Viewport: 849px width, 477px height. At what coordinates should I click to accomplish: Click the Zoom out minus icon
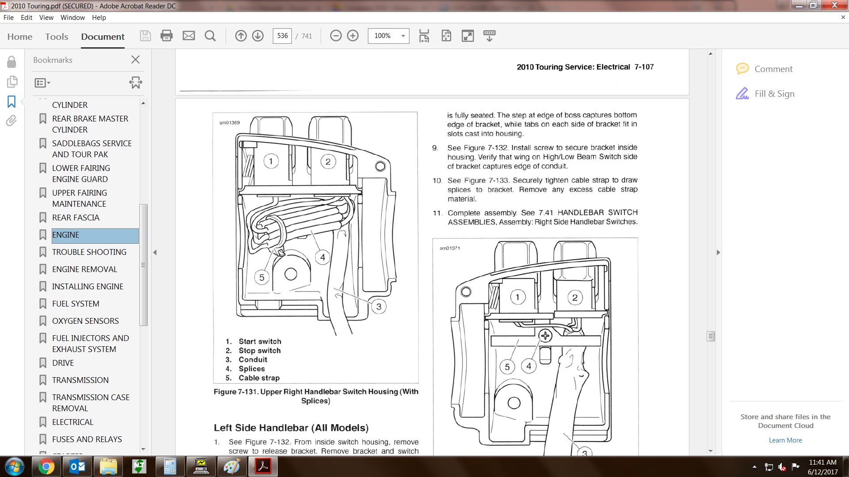tap(336, 36)
